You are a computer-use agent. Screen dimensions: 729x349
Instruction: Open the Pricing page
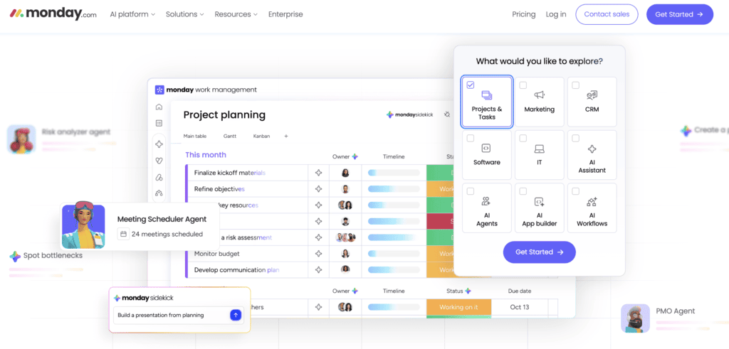(x=524, y=14)
